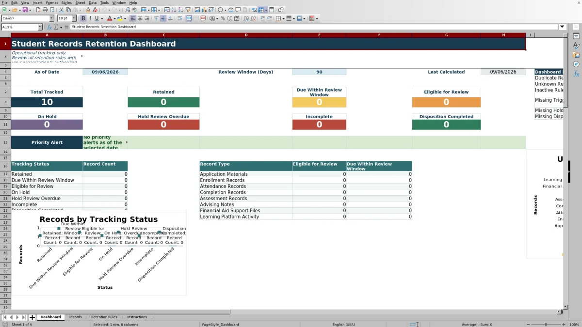Toggle Align Left
Viewport: 582px width, 327px height.
(132, 18)
